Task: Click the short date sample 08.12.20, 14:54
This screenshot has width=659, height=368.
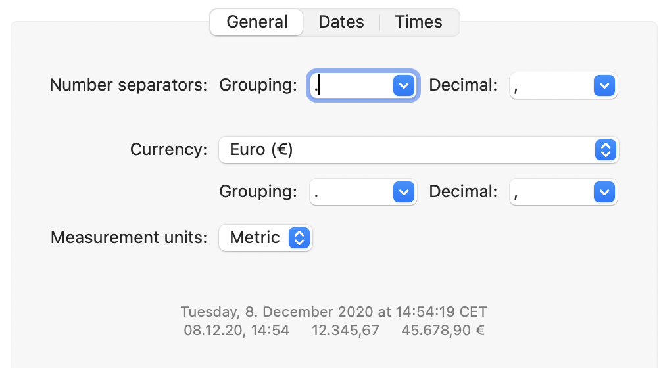Action: [x=237, y=330]
